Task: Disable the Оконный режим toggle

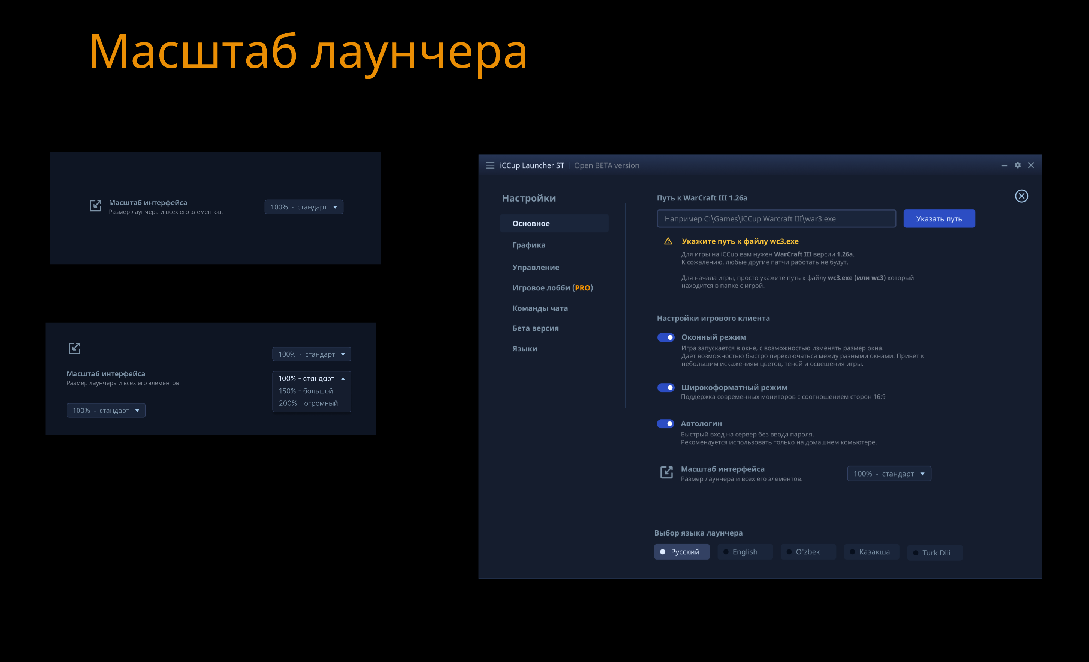Action: point(666,337)
